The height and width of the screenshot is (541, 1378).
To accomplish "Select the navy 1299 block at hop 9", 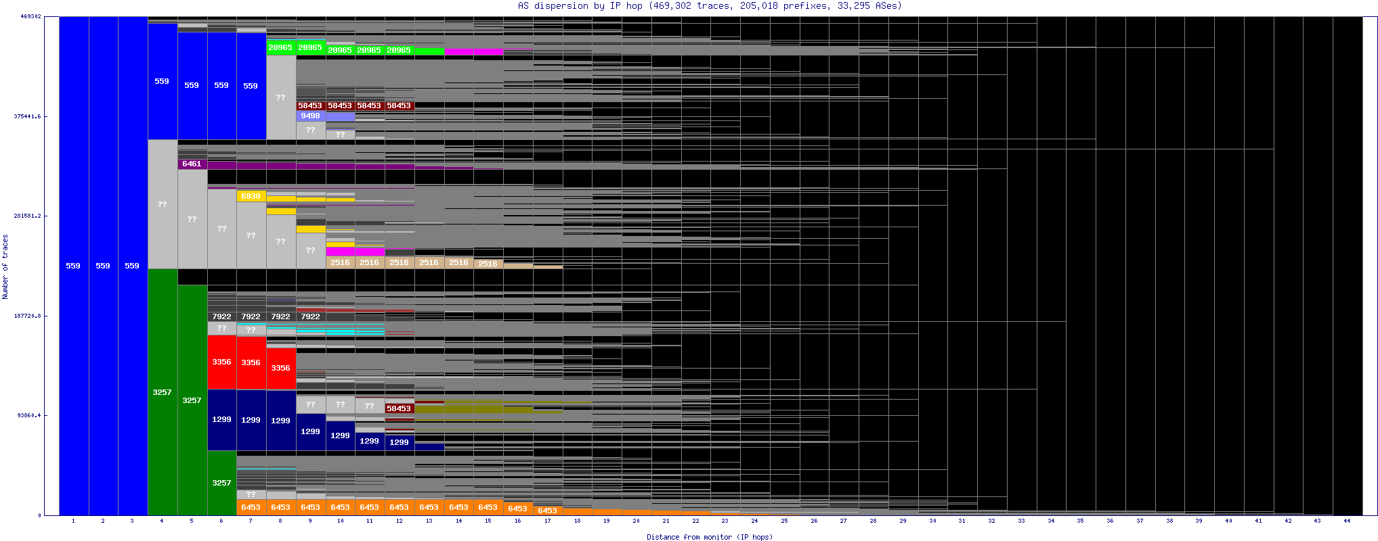I will click(311, 432).
